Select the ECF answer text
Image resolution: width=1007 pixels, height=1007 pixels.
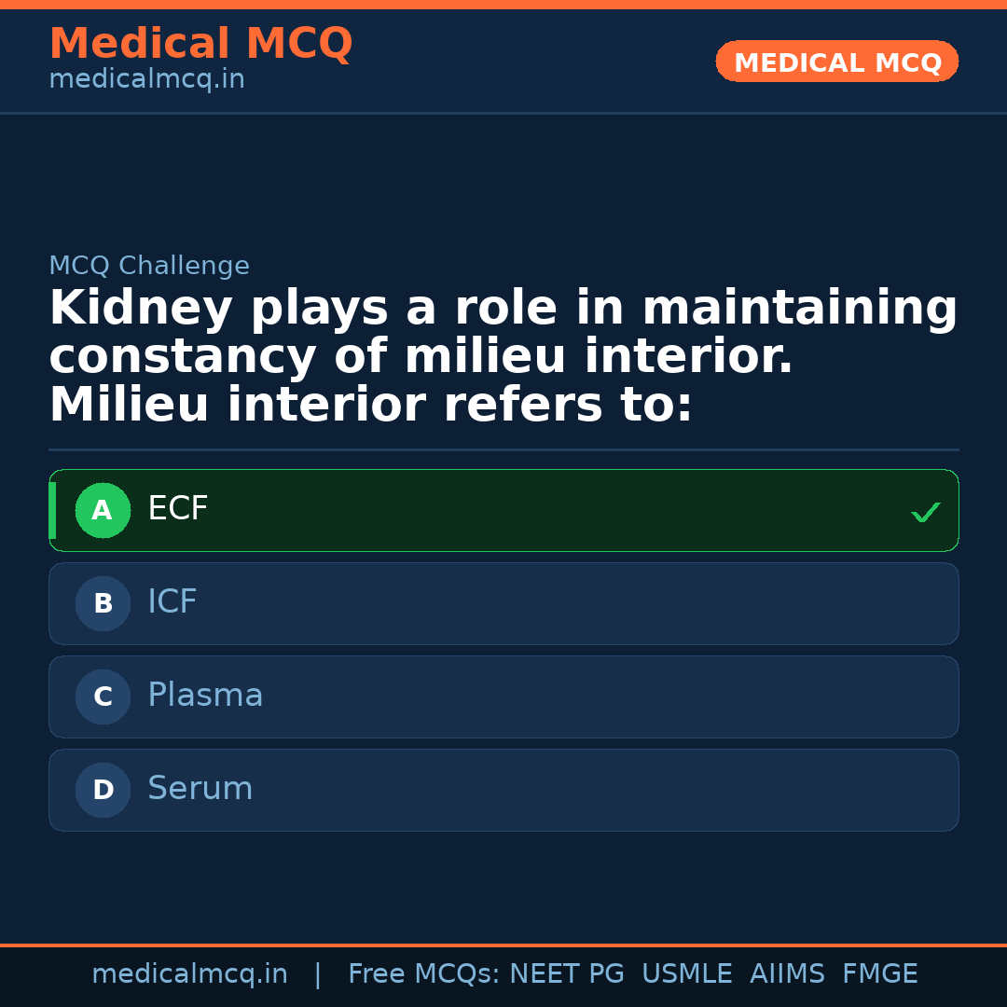tap(178, 509)
